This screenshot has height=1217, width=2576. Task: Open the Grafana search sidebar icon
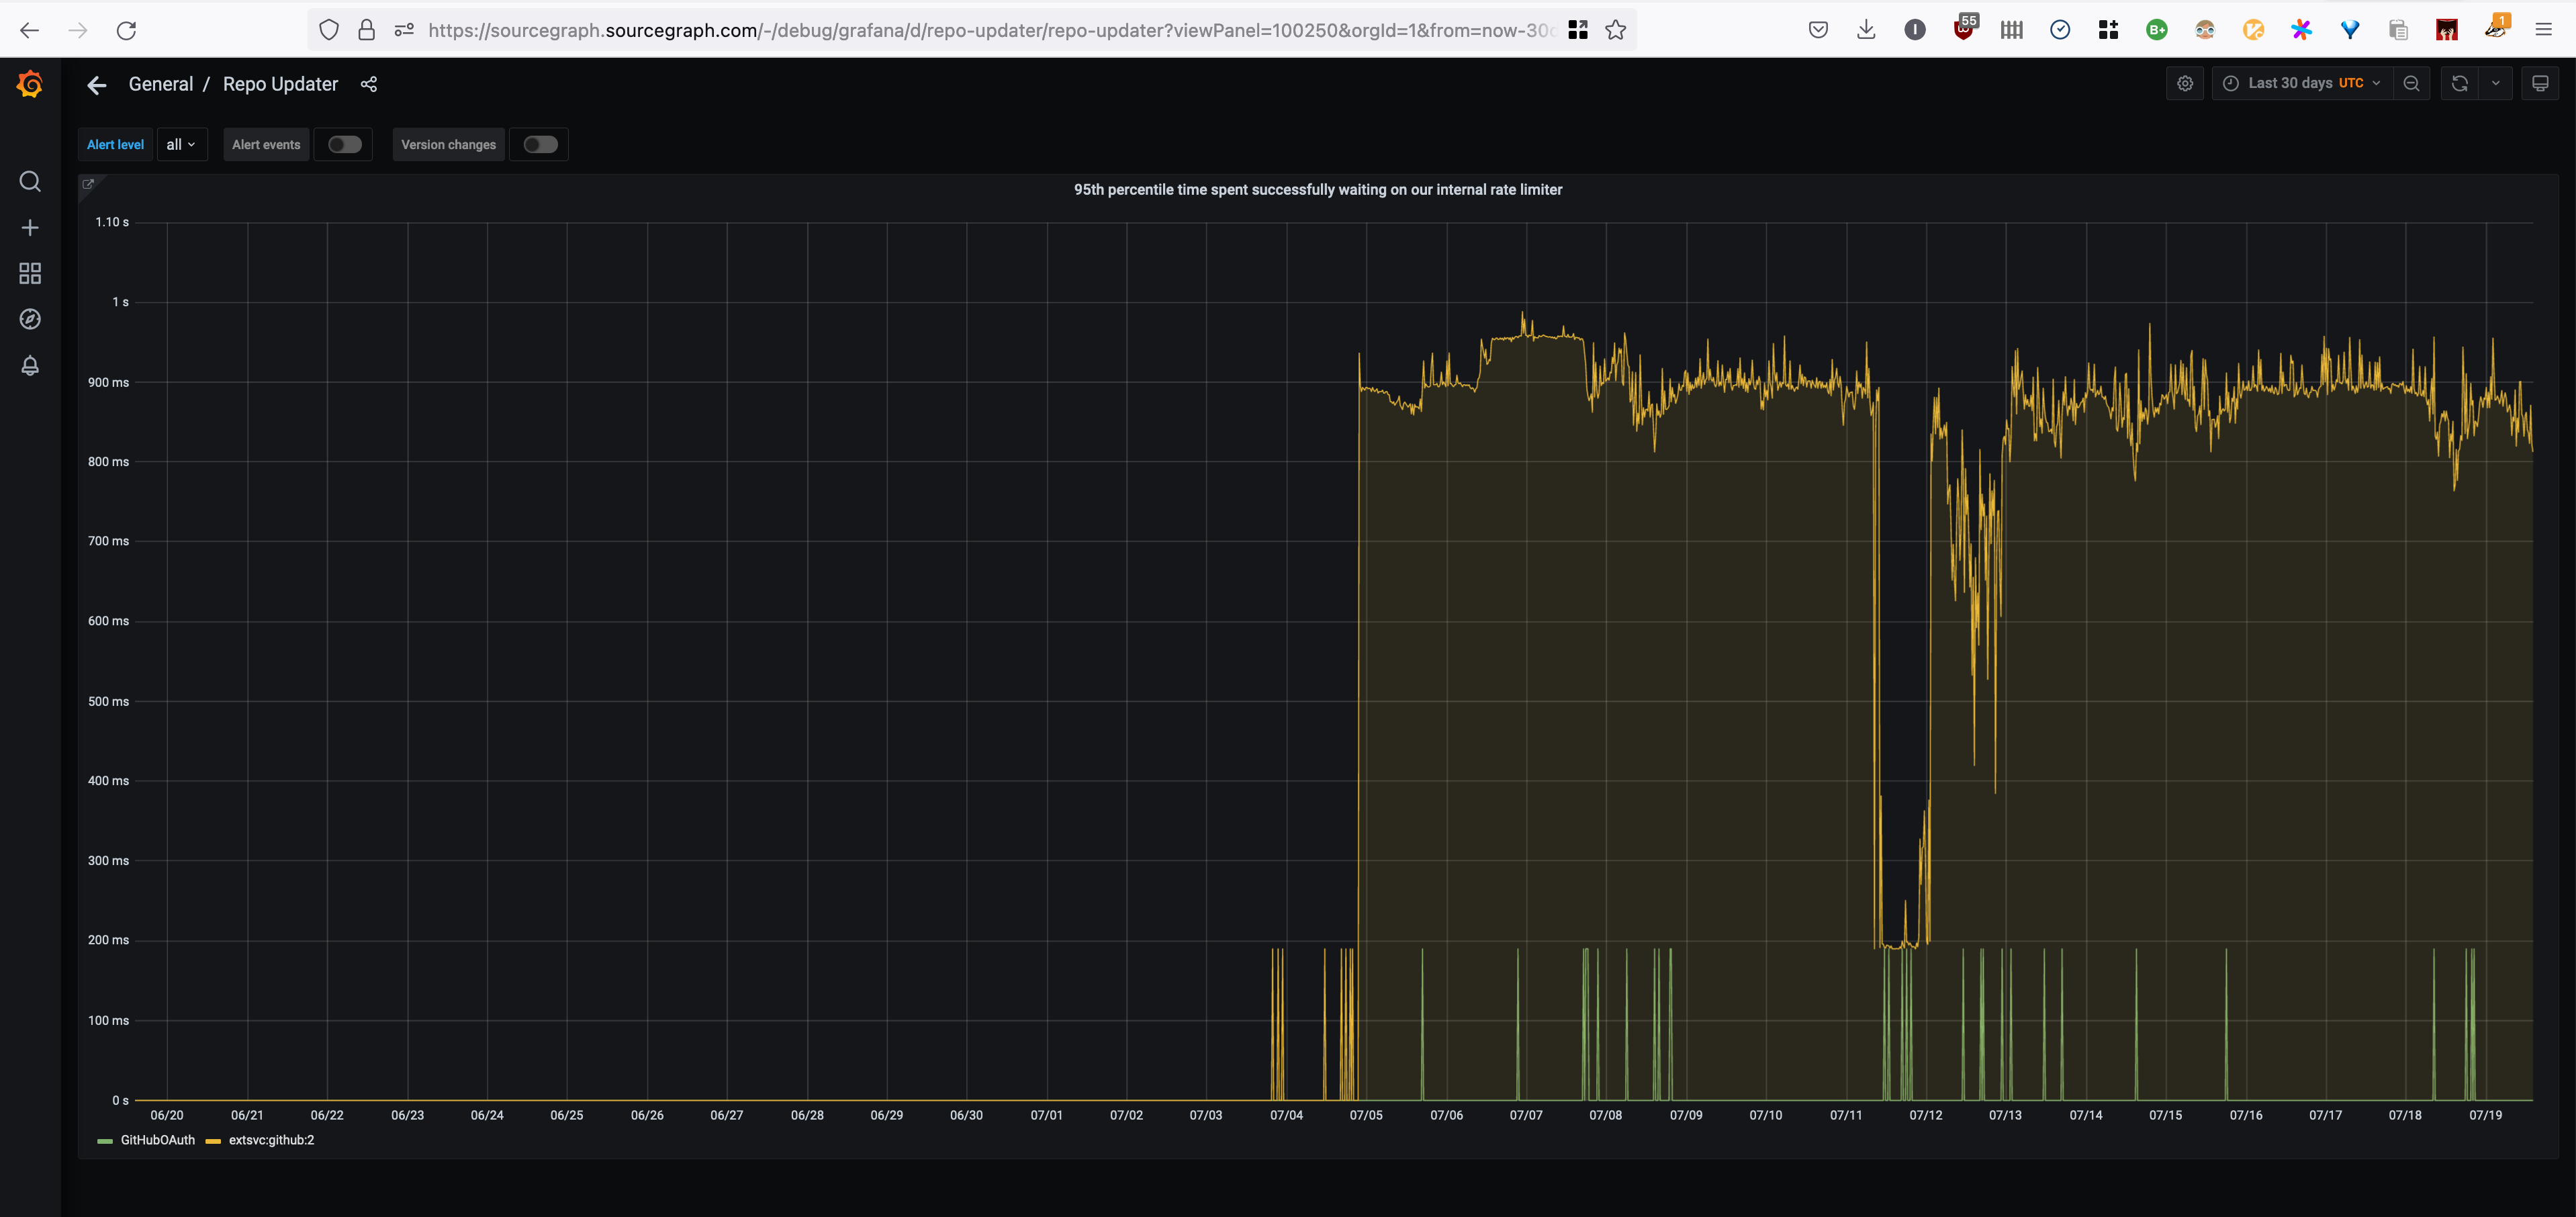[30, 181]
